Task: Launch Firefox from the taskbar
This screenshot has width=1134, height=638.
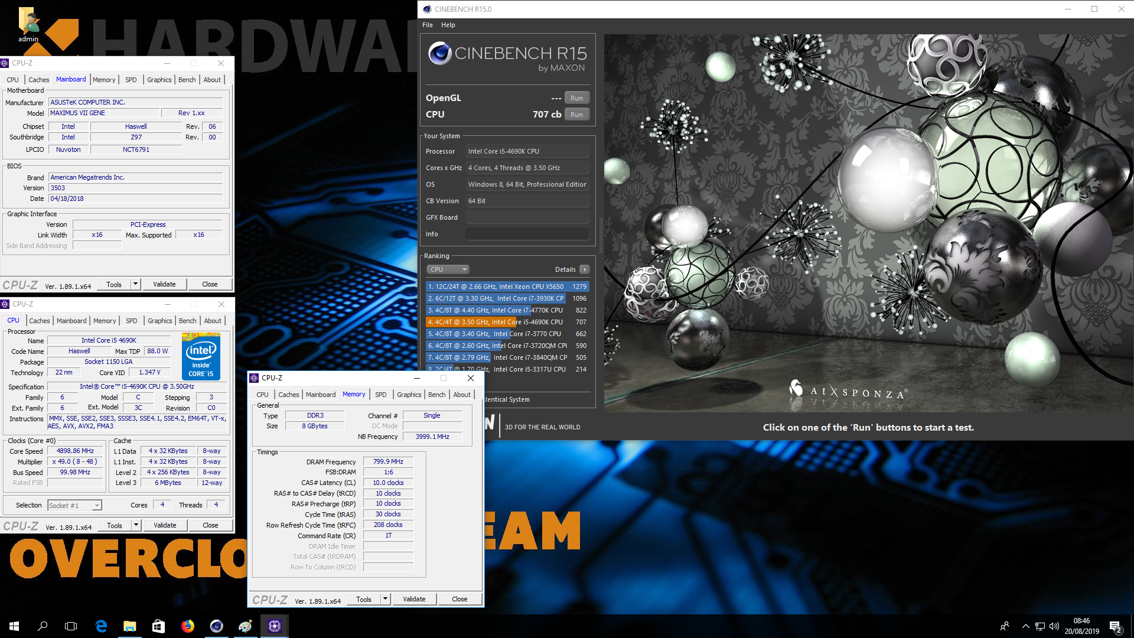Action: (x=187, y=626)
